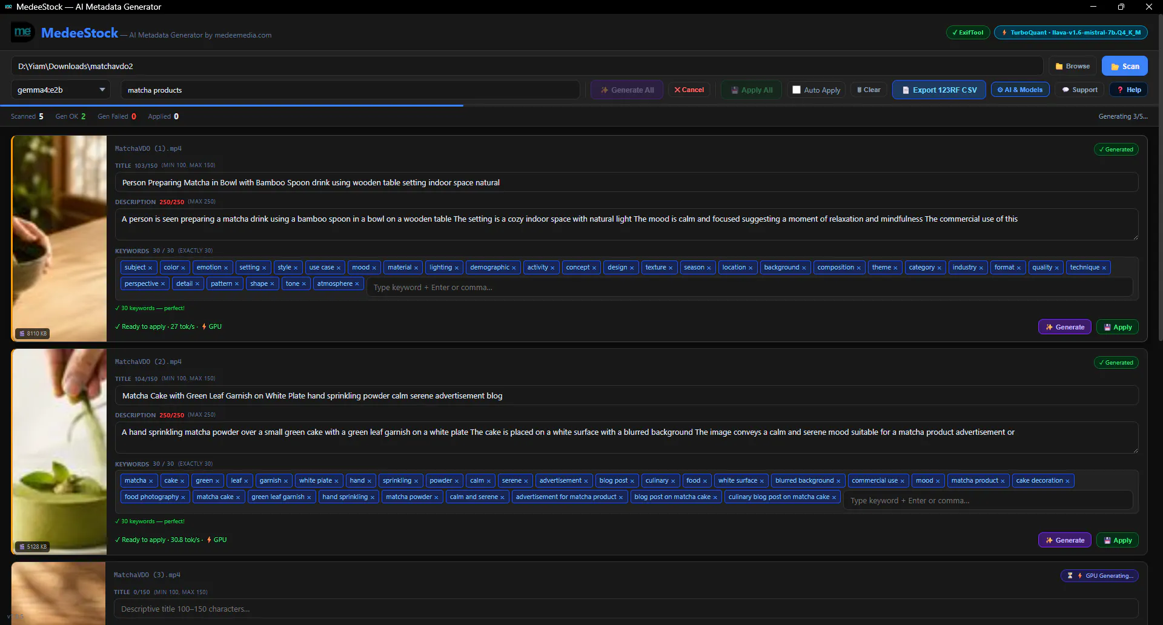
Task: Cancel the running generation
Action: [689, 90]
